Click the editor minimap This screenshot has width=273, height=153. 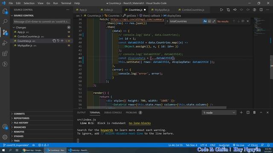261,27
